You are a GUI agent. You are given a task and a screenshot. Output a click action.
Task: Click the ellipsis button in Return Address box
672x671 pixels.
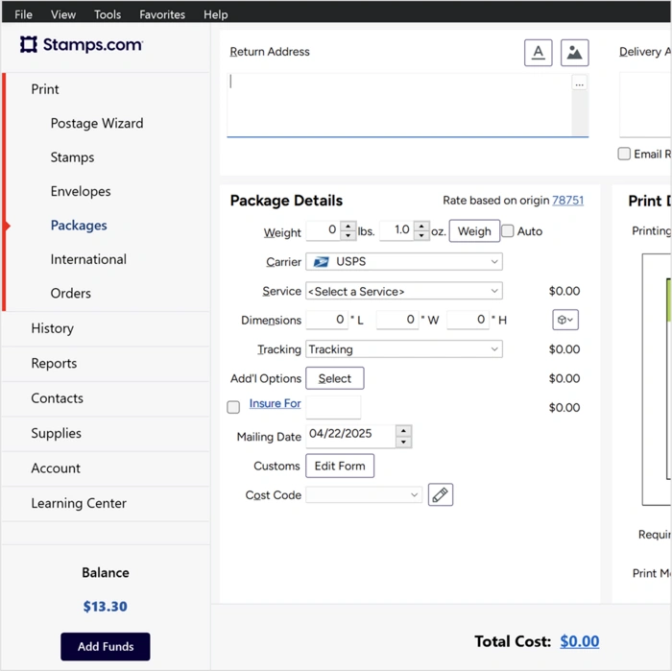point(579,84)
